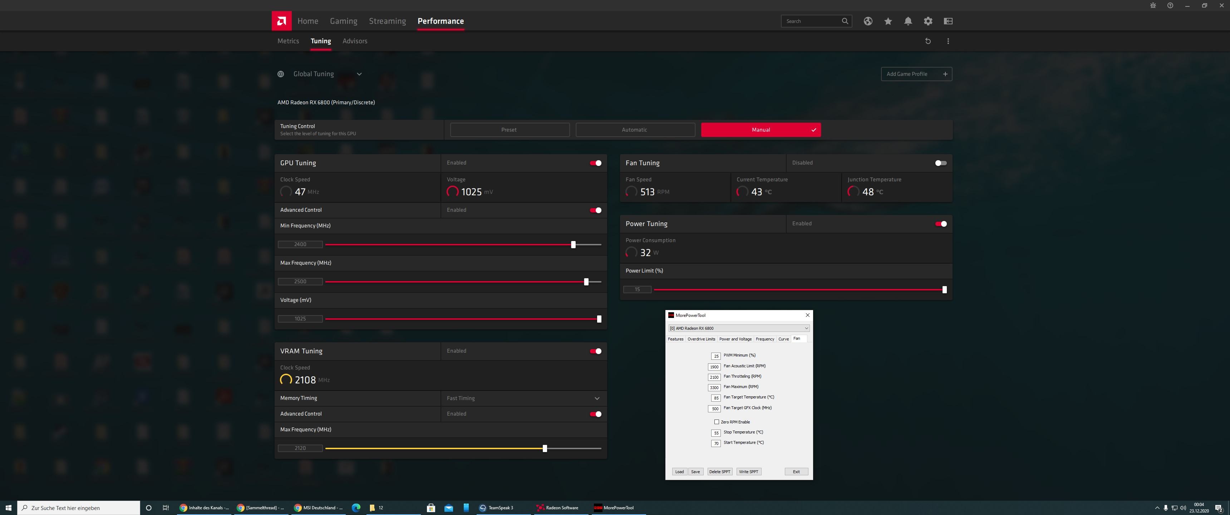Click the VRAM Max Frequency slider handle
This screenshot has width=1230, height=515.
[545, 448]
